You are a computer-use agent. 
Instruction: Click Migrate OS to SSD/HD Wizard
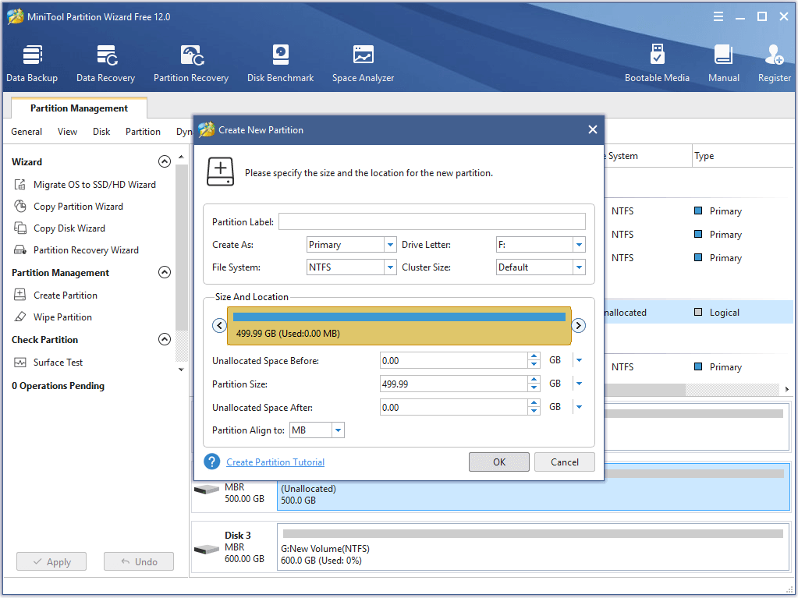(94, 185)
